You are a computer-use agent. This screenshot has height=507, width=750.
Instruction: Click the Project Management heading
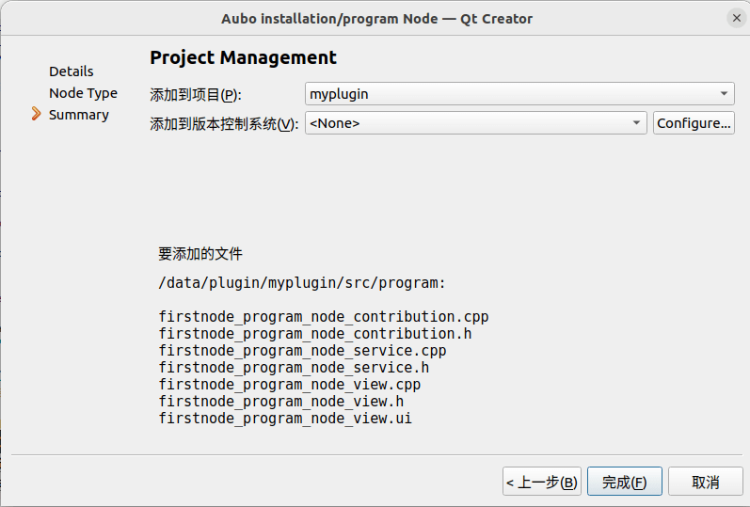point(243,57)
